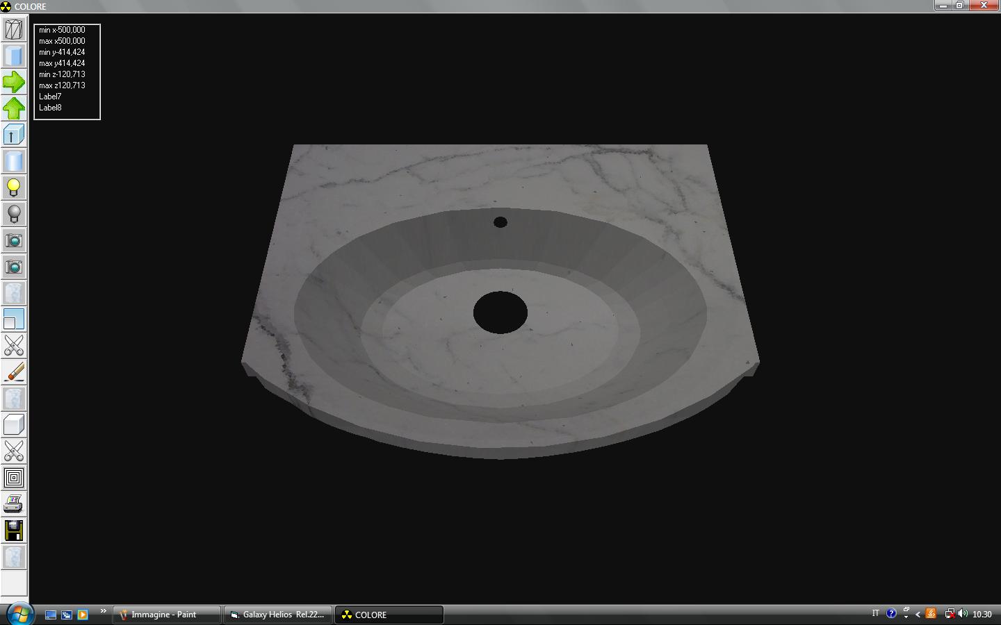This screenshot has width=1001, height=625.
Task: Click the 'min x-500,000' label
Action: tap(62, 30)
